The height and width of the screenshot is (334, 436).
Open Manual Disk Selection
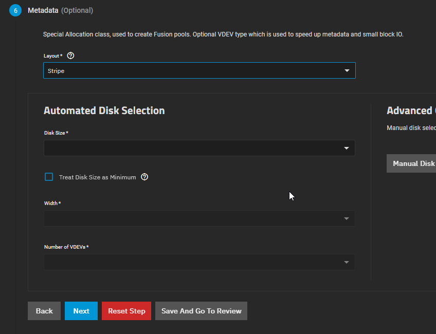[412, 163]
